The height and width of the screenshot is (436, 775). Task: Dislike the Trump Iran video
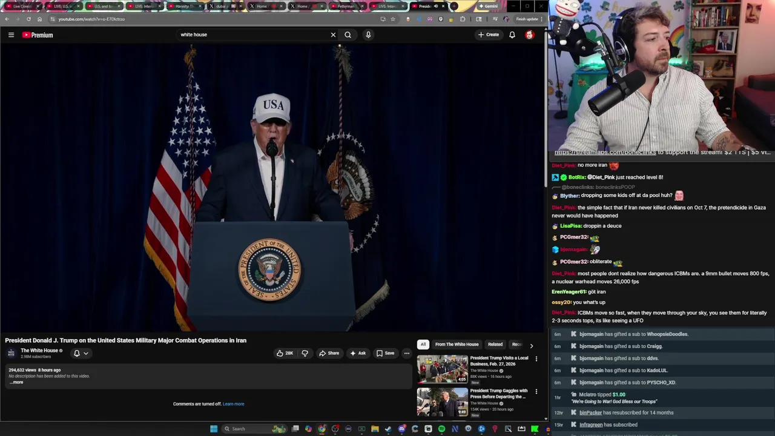point(305,353)
